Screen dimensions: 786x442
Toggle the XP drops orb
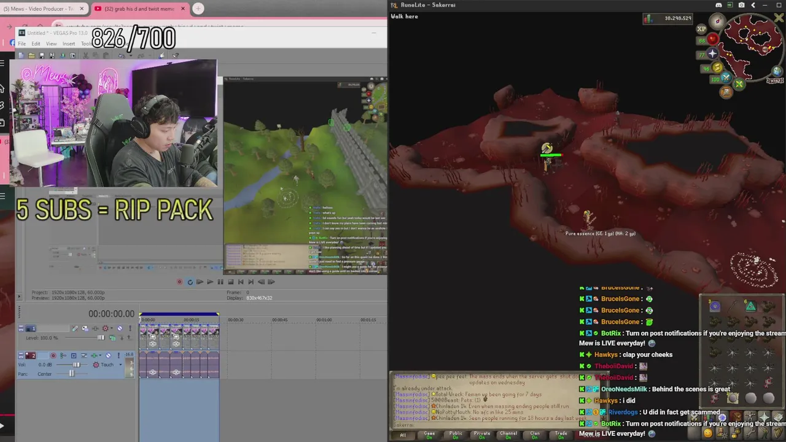[702, 29]
